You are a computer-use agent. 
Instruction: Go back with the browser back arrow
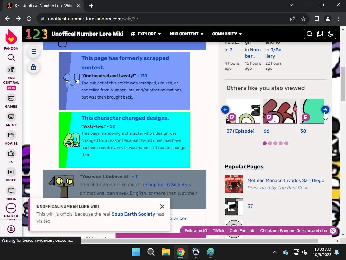[7, 19]
